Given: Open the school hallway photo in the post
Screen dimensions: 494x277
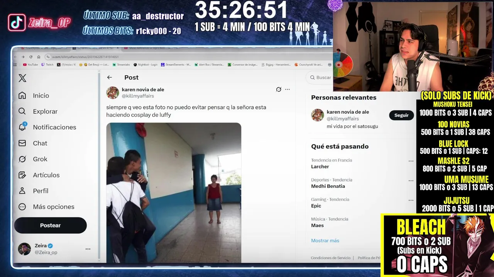Looking at the screenshot, I should point(174,193).
